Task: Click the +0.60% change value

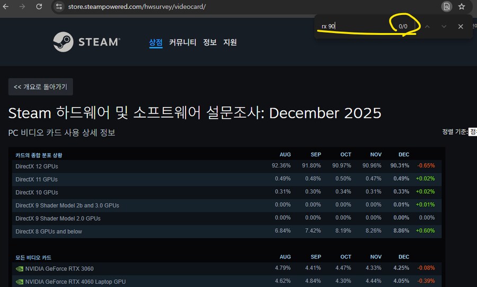Action: (x=425, y=231)
